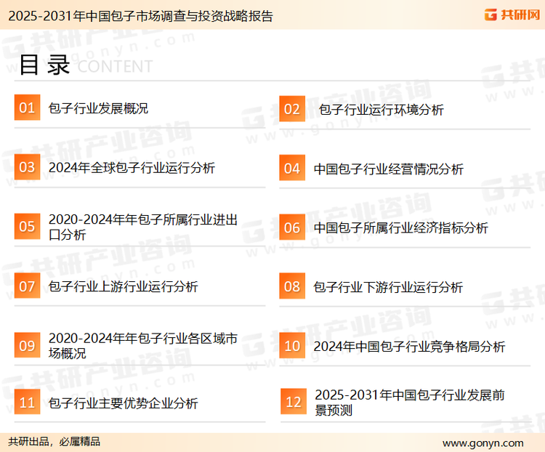Click footer slogan 共研出品，必属精品
545x452 pixels.
click(54, 442)
